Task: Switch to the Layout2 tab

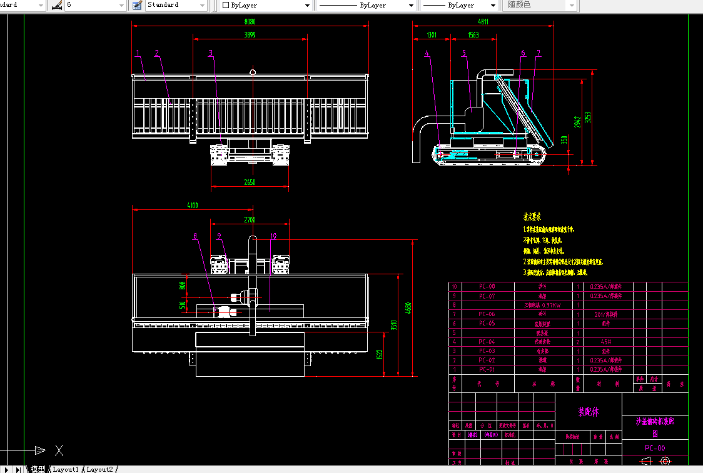Action: (99, 469)
